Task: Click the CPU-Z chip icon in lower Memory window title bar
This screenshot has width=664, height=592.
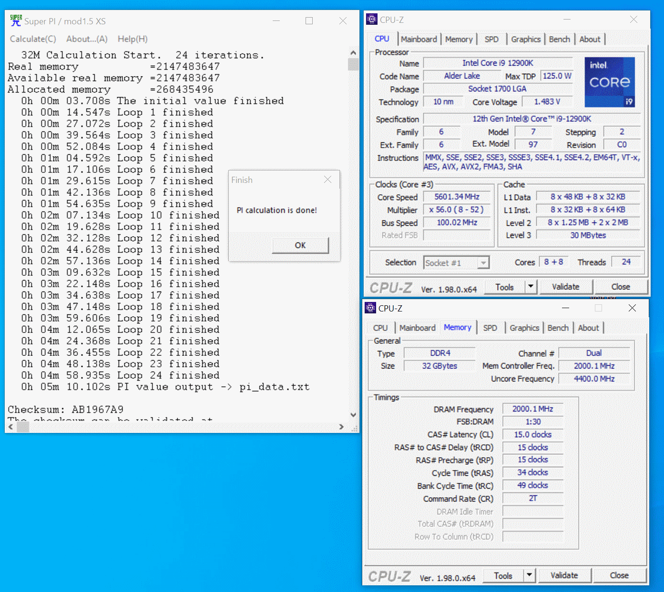Action: point(370,308)
